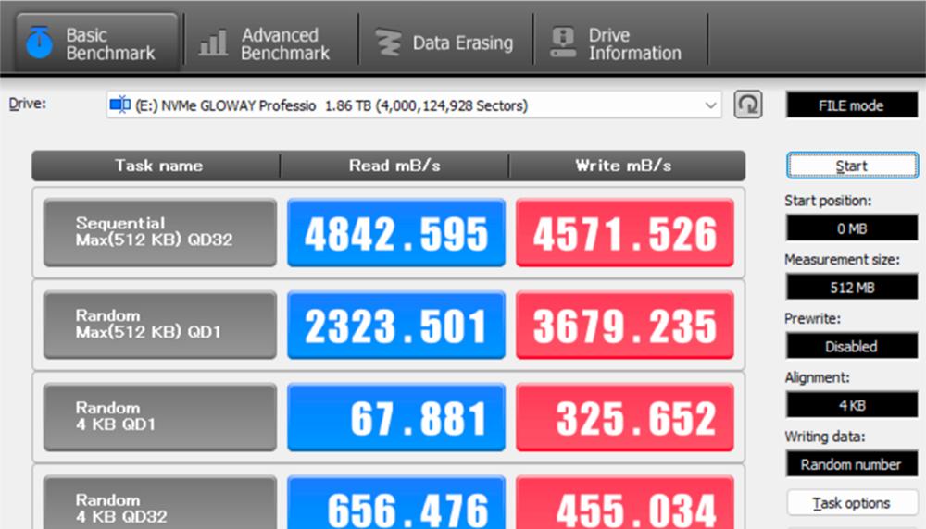926x529 pixels.
Task: Open the Data Erasing tab
Action: tap(444, 43)
